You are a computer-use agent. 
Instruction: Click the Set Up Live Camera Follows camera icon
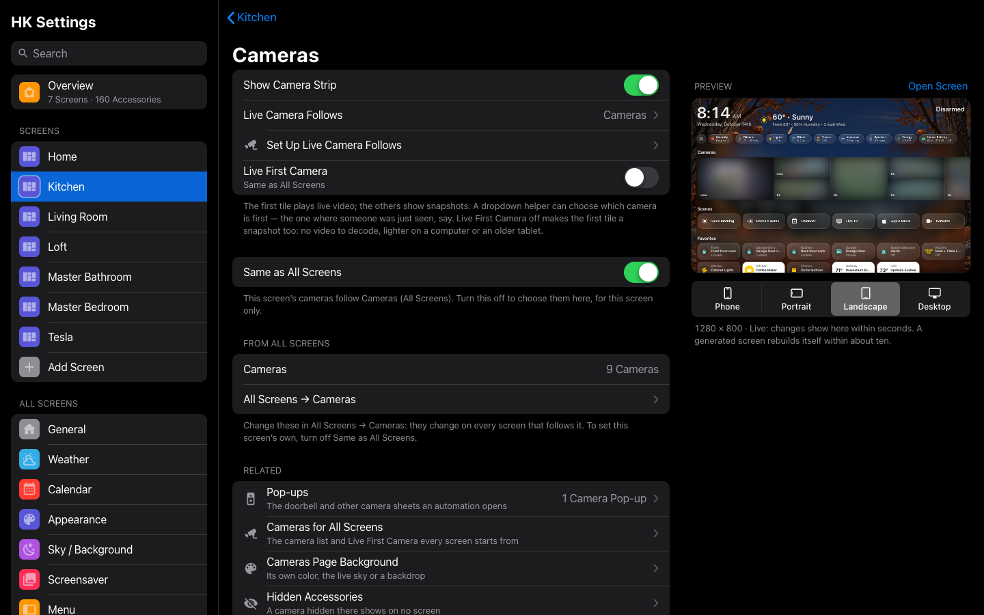[251, 146]
